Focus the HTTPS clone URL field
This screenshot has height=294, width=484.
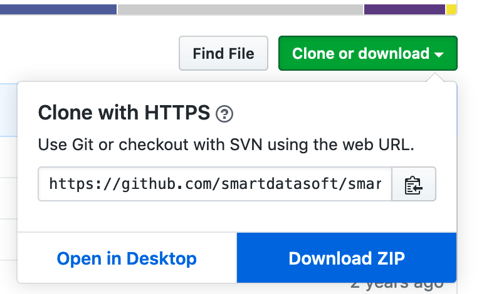[215, 184]
